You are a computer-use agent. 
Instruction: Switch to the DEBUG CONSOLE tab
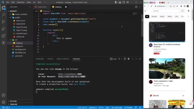tap(63, 59)
